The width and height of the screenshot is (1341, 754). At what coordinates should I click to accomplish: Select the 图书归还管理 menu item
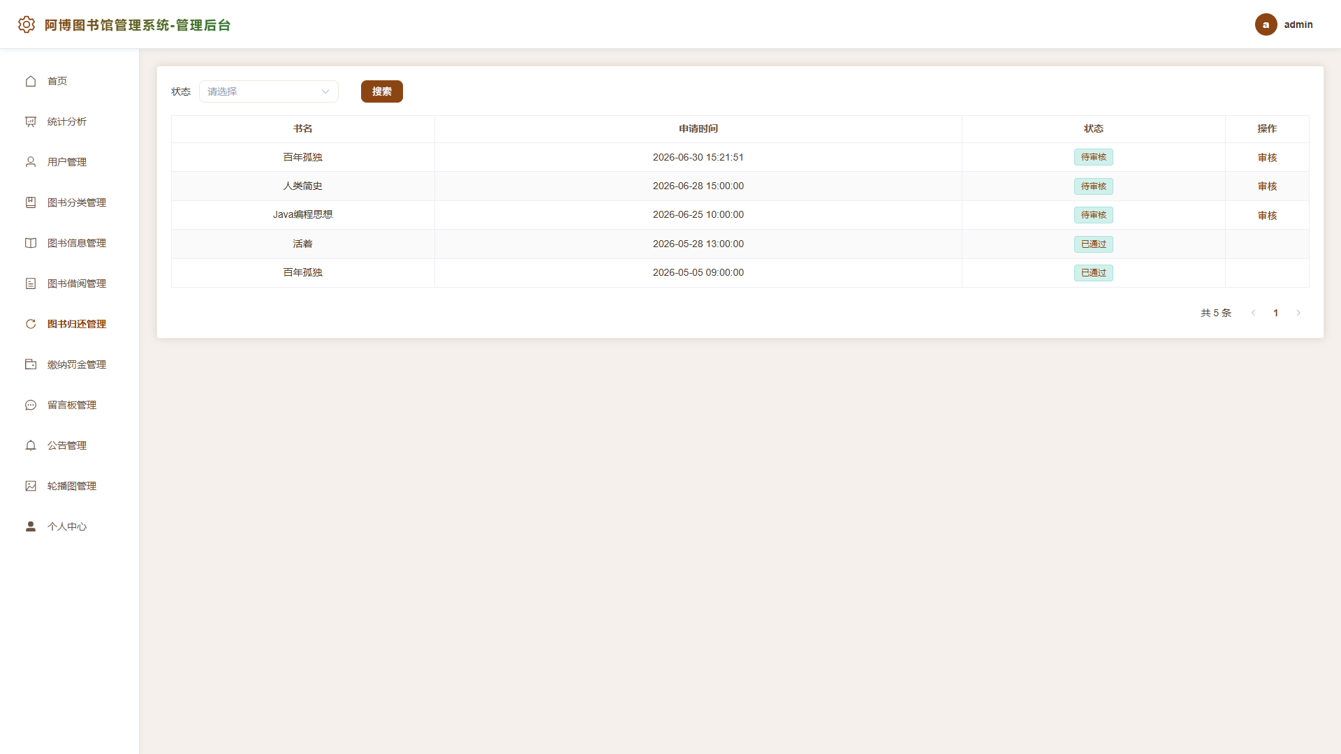tap(70, 324)
